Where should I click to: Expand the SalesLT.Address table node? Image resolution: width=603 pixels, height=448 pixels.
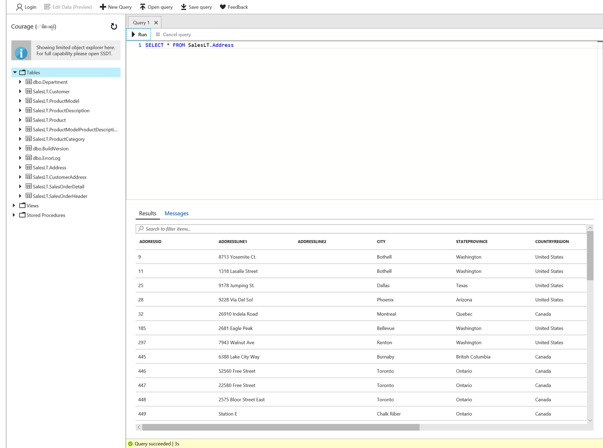(20, 168)
